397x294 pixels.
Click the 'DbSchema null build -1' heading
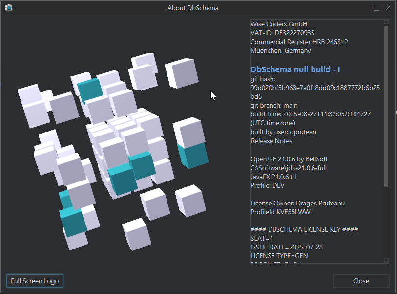click(295, 69)
